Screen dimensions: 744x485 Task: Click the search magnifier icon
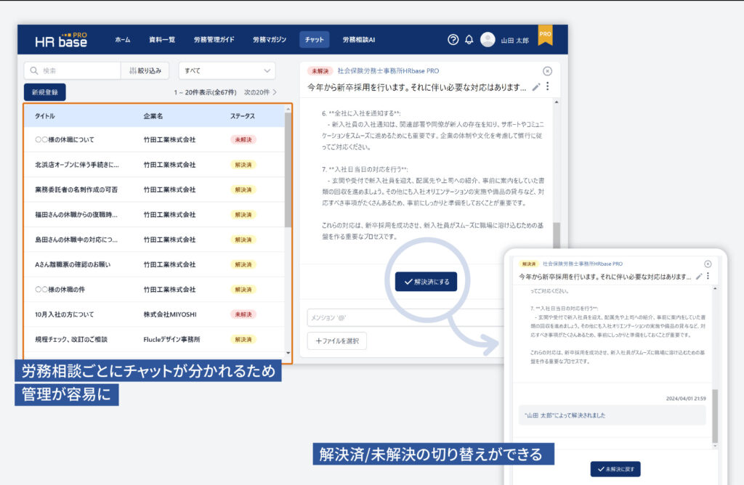tap(33, 71)
